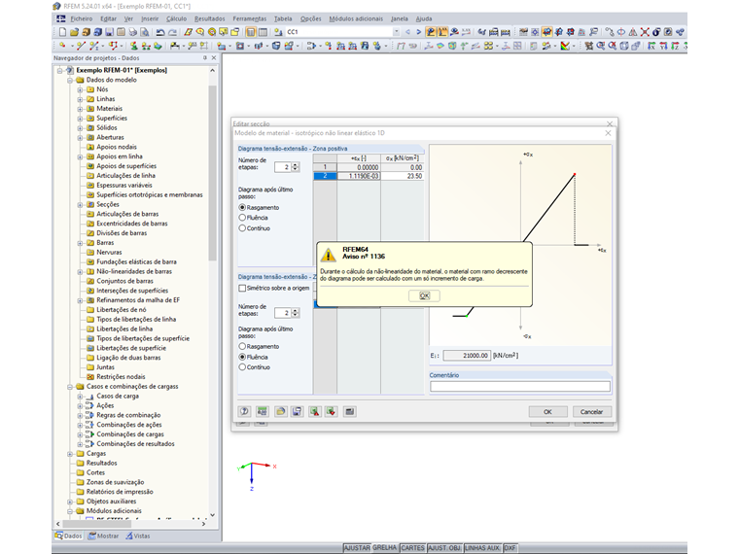
Task: Click the New file toolbar icon
Action: pos(62,32)
